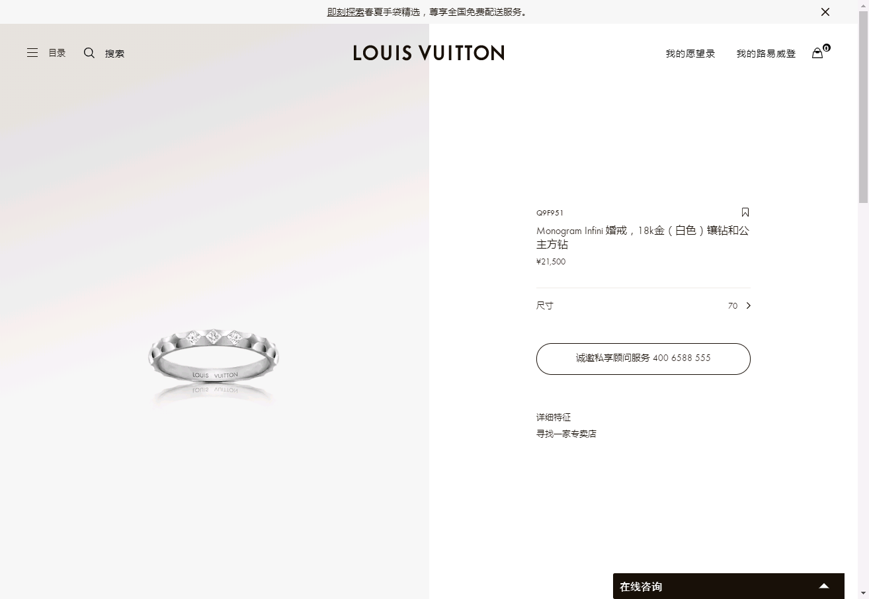Click 诚邀私享顾问服务 400 6588 555 button

(643, 359)
